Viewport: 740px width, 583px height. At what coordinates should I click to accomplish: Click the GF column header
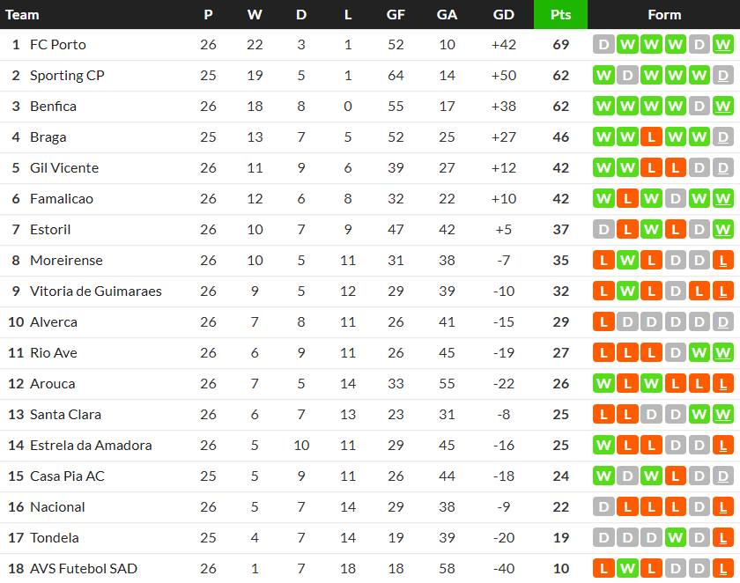396,15
